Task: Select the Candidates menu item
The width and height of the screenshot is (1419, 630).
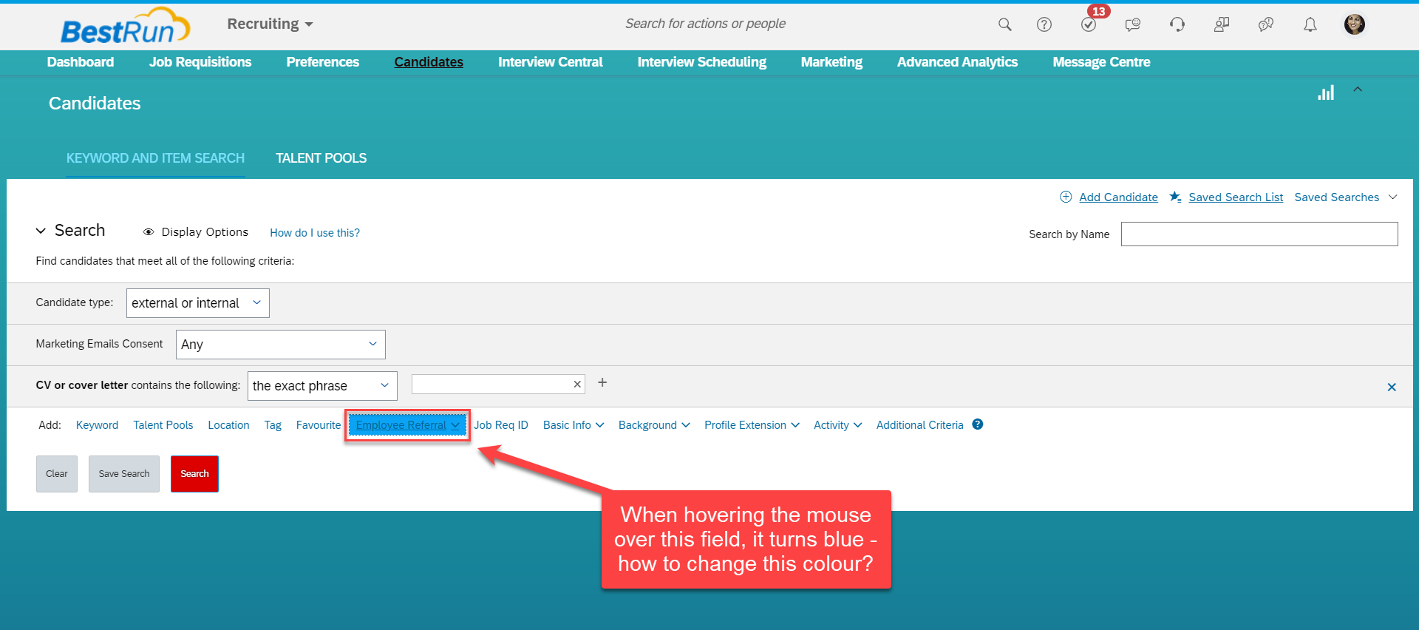Action: coord(429,62)
